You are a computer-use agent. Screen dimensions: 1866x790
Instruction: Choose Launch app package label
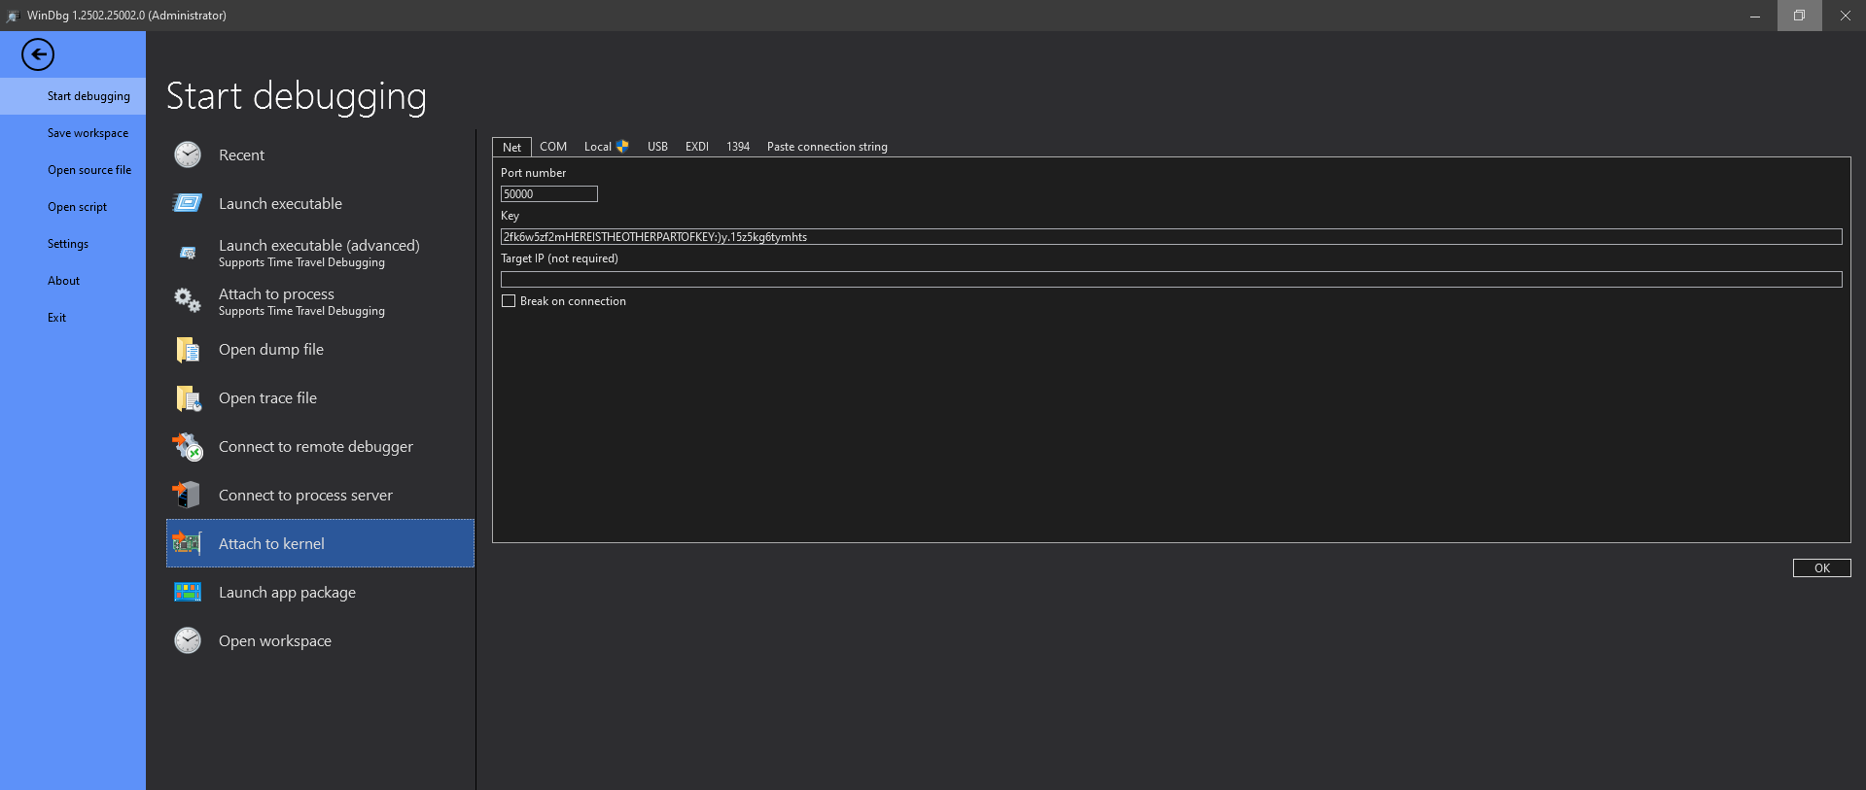click(x=287, y=593)
